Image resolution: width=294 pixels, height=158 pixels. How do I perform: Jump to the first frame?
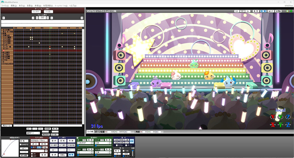(3, 18)
